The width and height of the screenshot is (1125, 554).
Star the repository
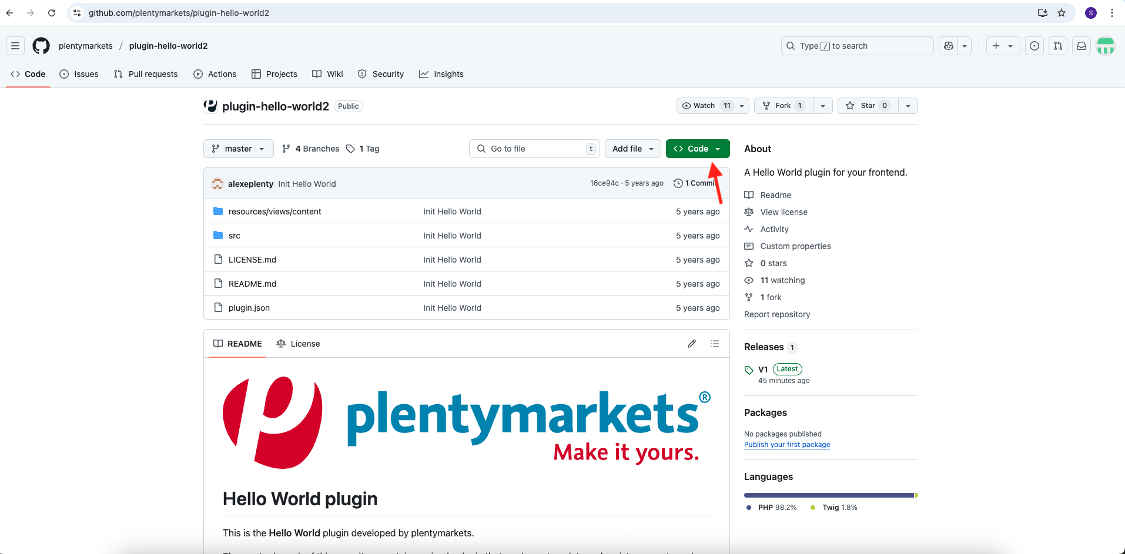click(868, 106)
